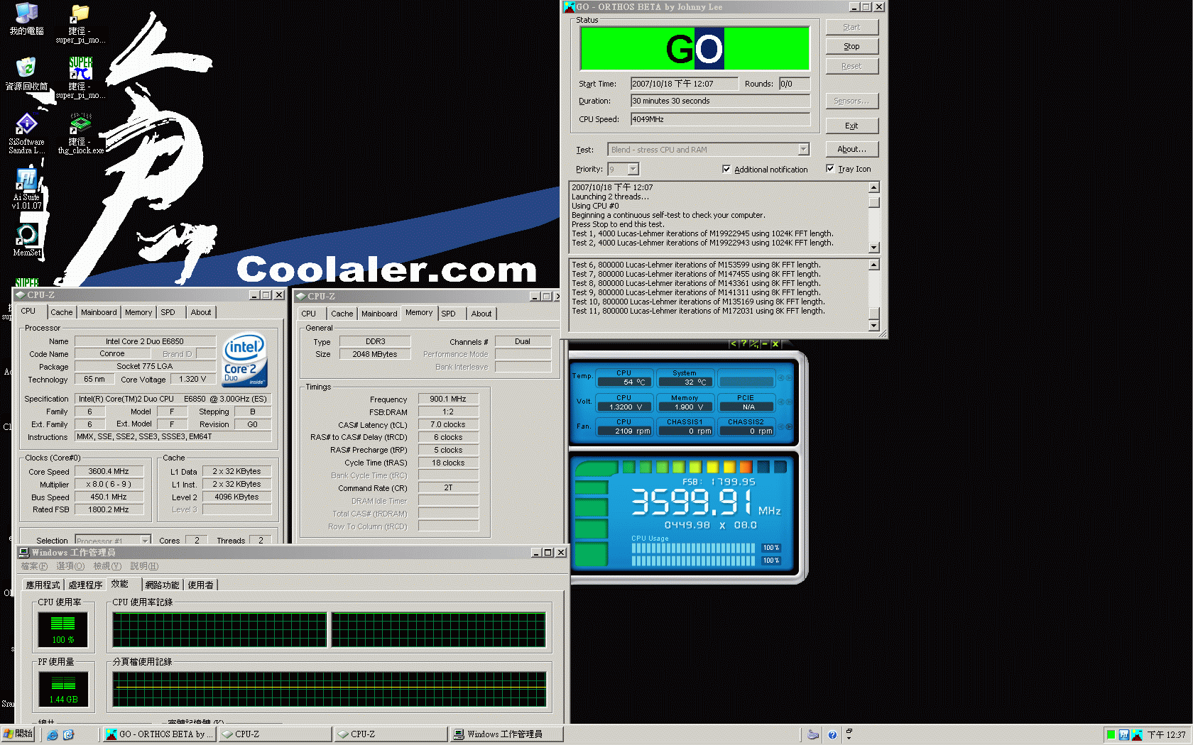1193x745 pixels.
Task: Open the View menu (檢視) in Task Manager
Action: (x=107, y=566)
